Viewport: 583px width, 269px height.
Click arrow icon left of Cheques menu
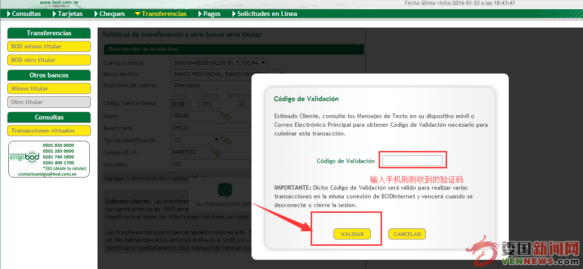click(x=96, y=14)
